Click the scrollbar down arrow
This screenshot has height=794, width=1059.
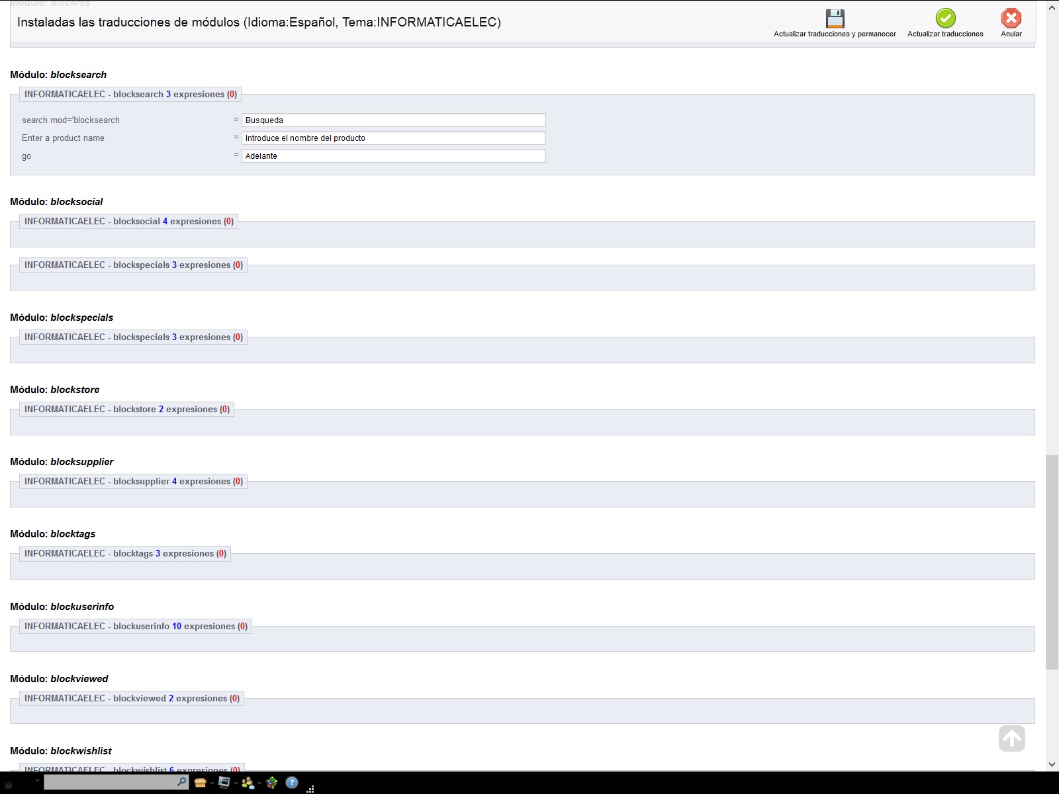[x=1052, y=764]
